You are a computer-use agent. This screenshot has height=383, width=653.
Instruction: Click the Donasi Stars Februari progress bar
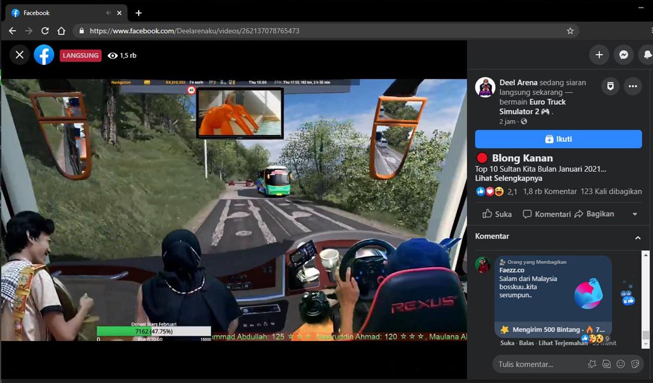[153, 331]
